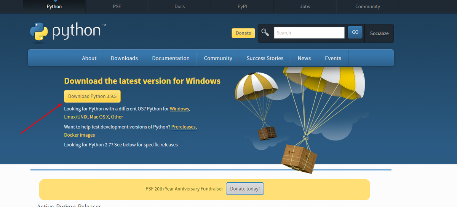
Task: Follow the Windows OS link
Action: pyautogui.click(x=179, y=109)
